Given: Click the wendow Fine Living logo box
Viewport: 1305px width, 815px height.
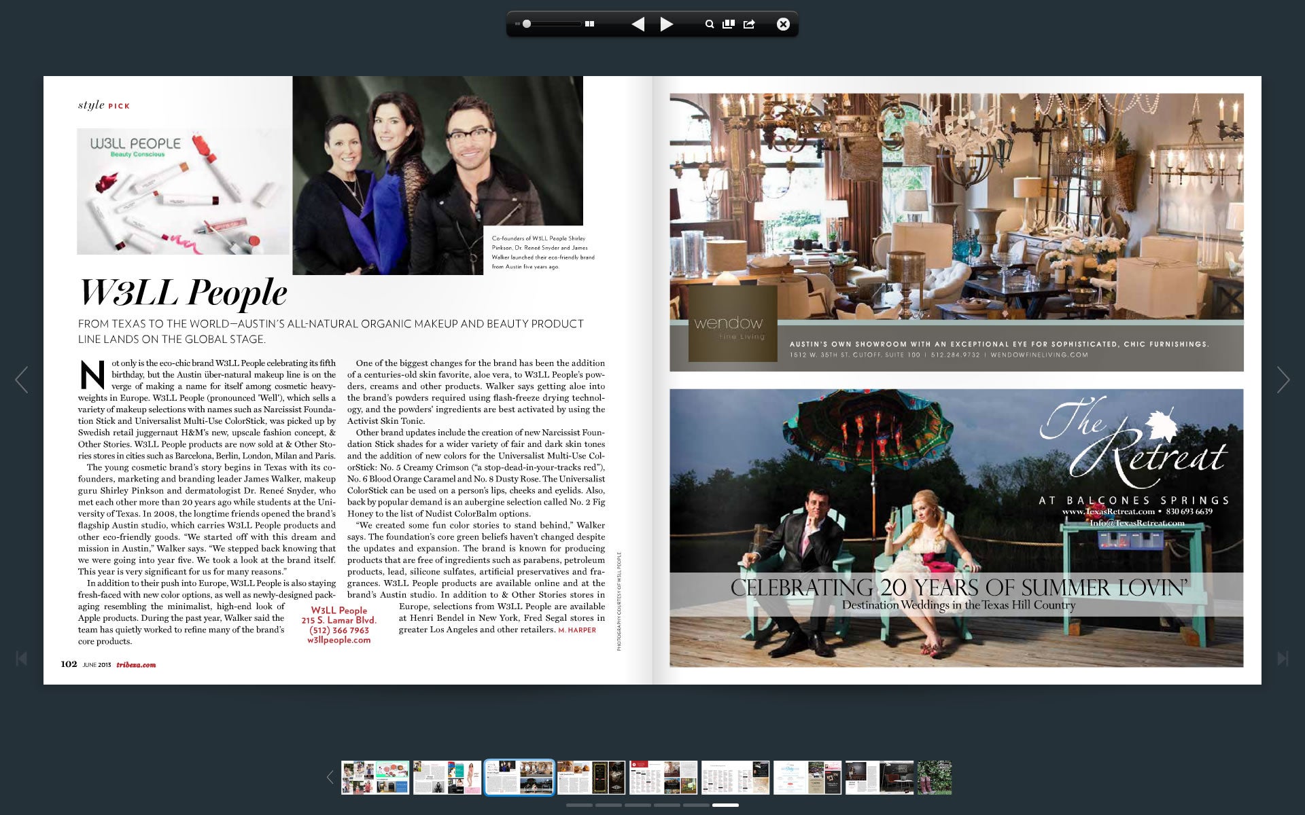Looking at the screenshot, I should click(733, 323).
